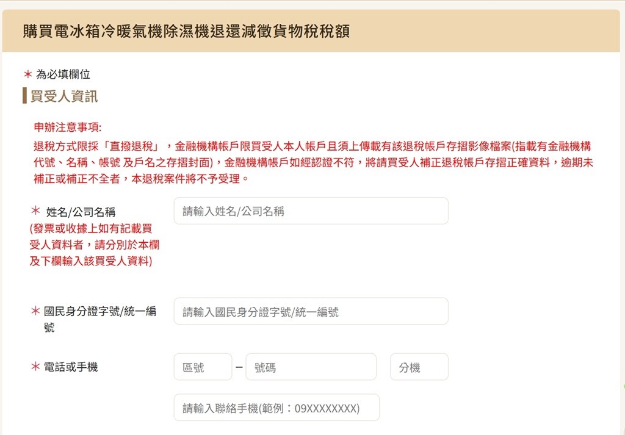Click the red asterisk before 為必填欄位

click(28, 74)
